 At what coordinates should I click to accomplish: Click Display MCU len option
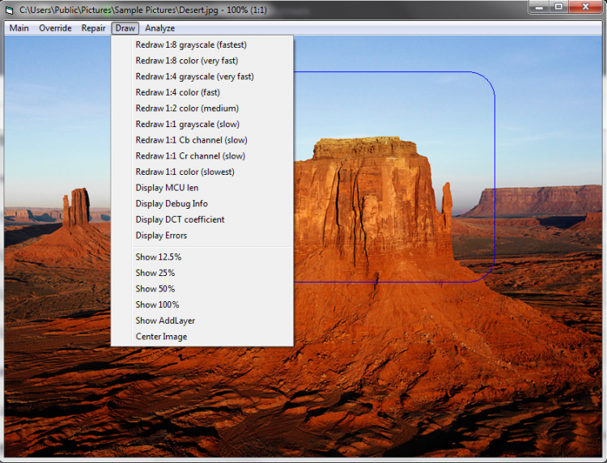coord(202,188)
